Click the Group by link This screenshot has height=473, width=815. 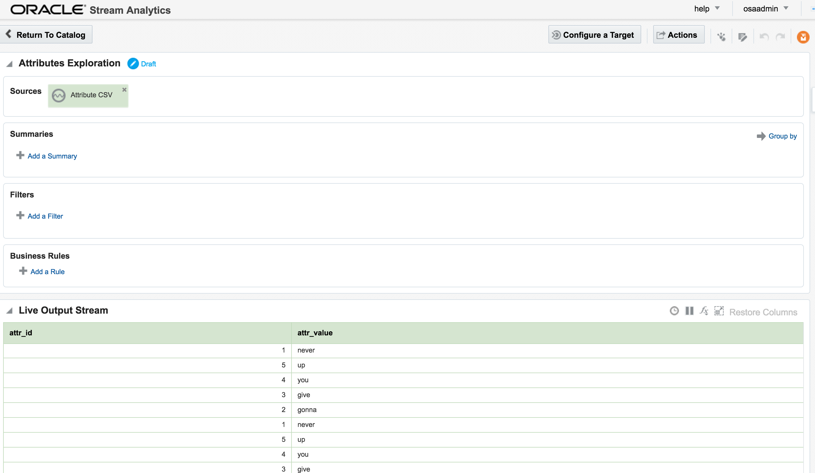pos(782,136)
